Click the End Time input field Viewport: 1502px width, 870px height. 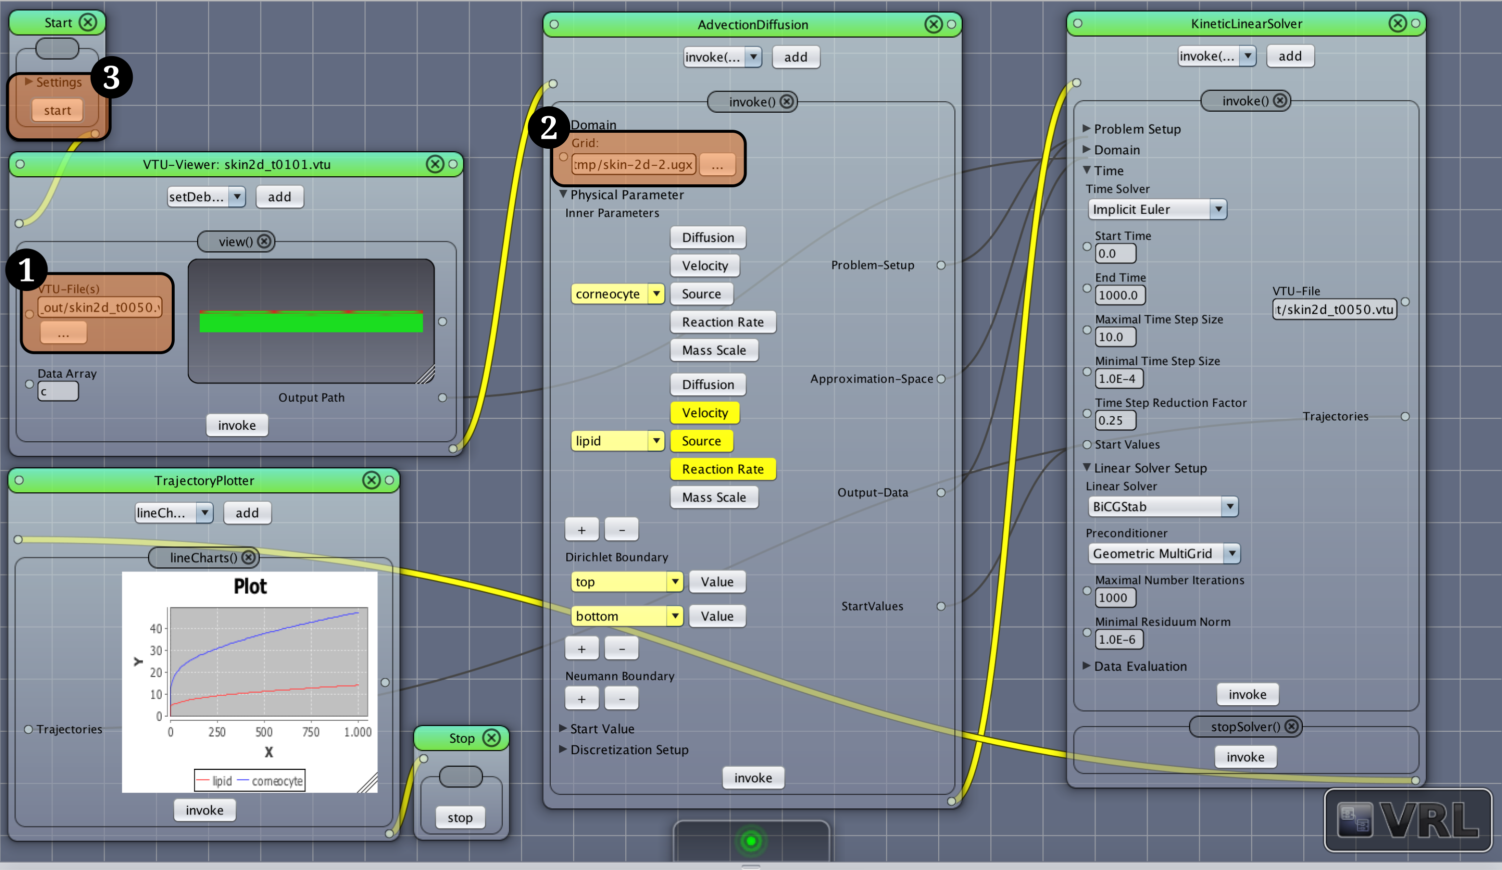1119,295
